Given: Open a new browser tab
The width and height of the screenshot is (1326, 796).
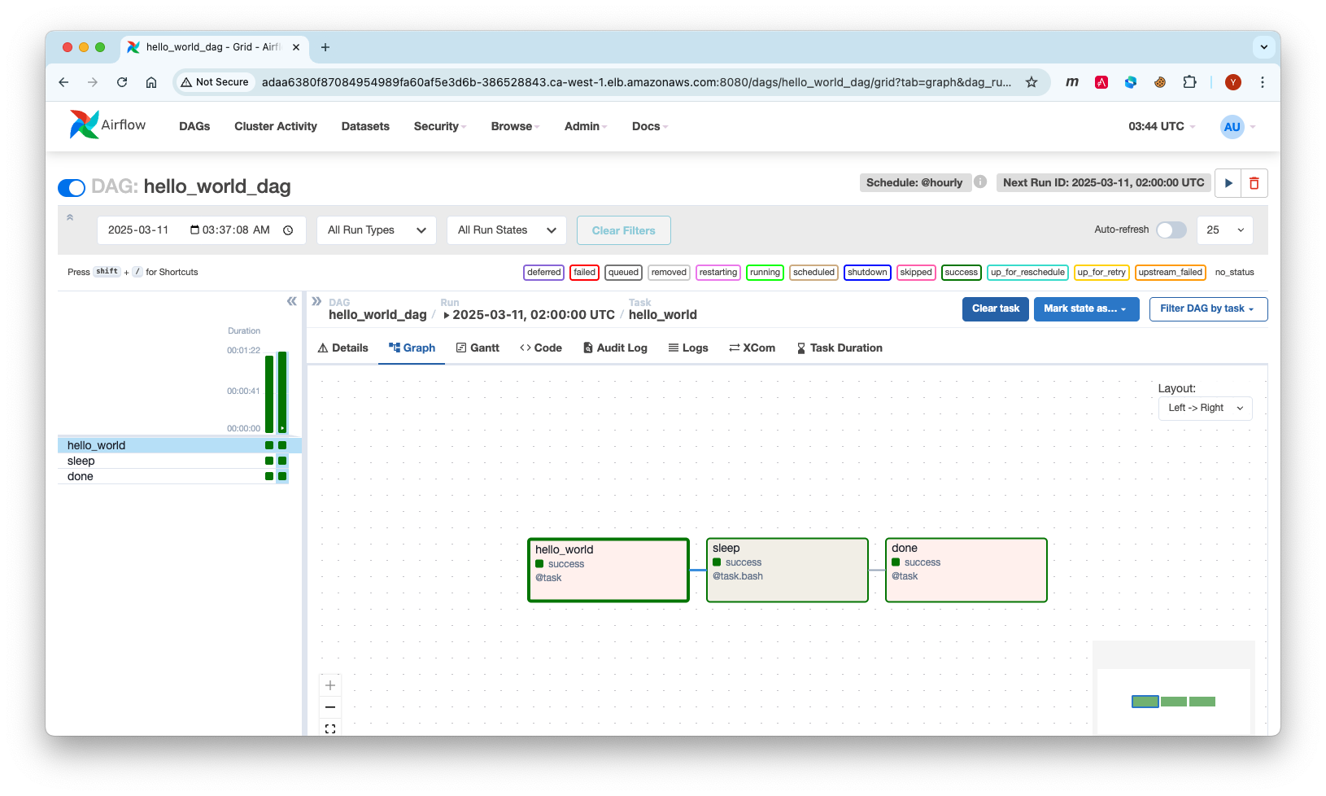Looking at the screenshot, I should pyautogui.click(x=325, y=47).
